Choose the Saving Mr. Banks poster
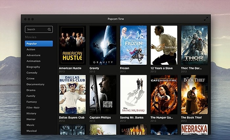This screenshot has width=230, height=140. tap(133, 95)
